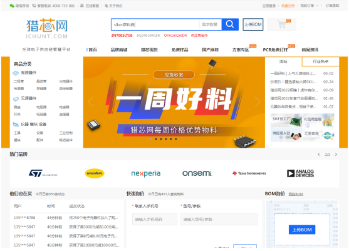Screen dimensions: 349x251
Task: Open the nexperia brand logo
Action: [x=146, y=173]
